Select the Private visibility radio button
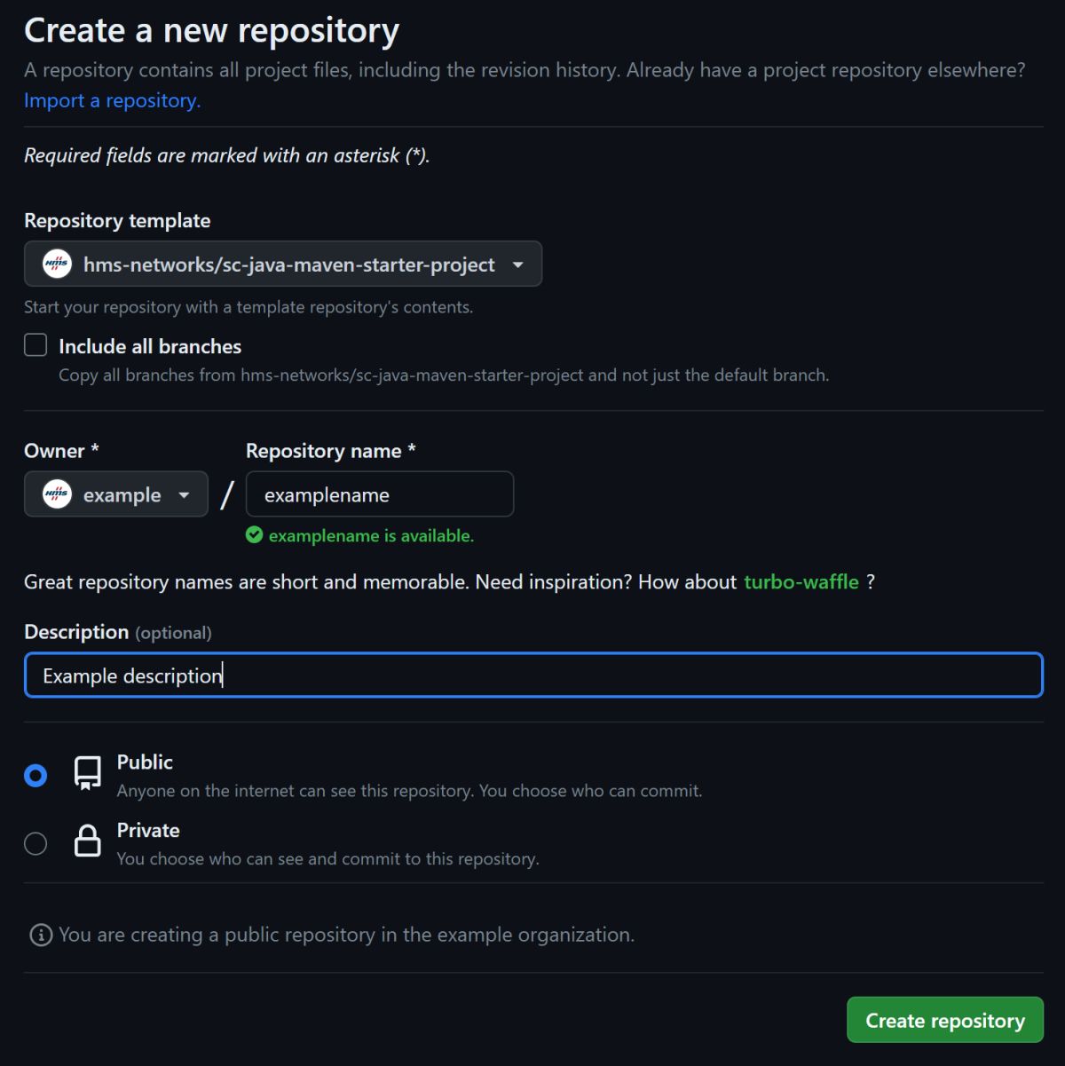The width and height of the screenshot is (1065, 1066). click(35, 843)
